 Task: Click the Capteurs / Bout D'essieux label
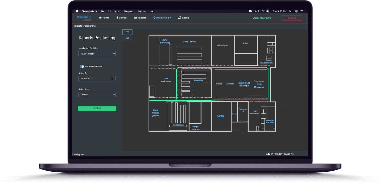(259, 84)
